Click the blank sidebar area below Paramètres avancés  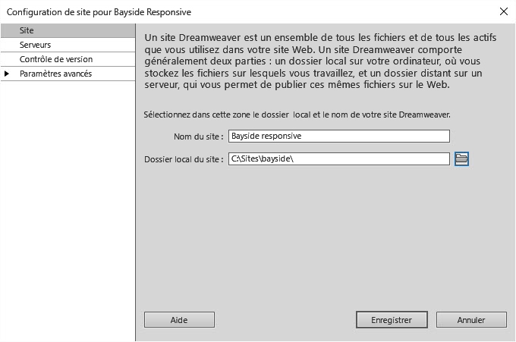click(68, 205)
